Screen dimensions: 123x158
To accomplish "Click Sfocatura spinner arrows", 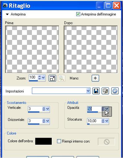I will (x=103, y=121).
